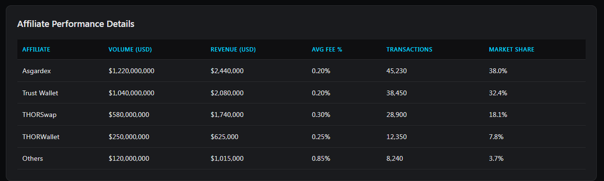Screen dimensions: 604x181
Task: Click the TRANSACTIONS column header
Action: (x=409, y=49)
